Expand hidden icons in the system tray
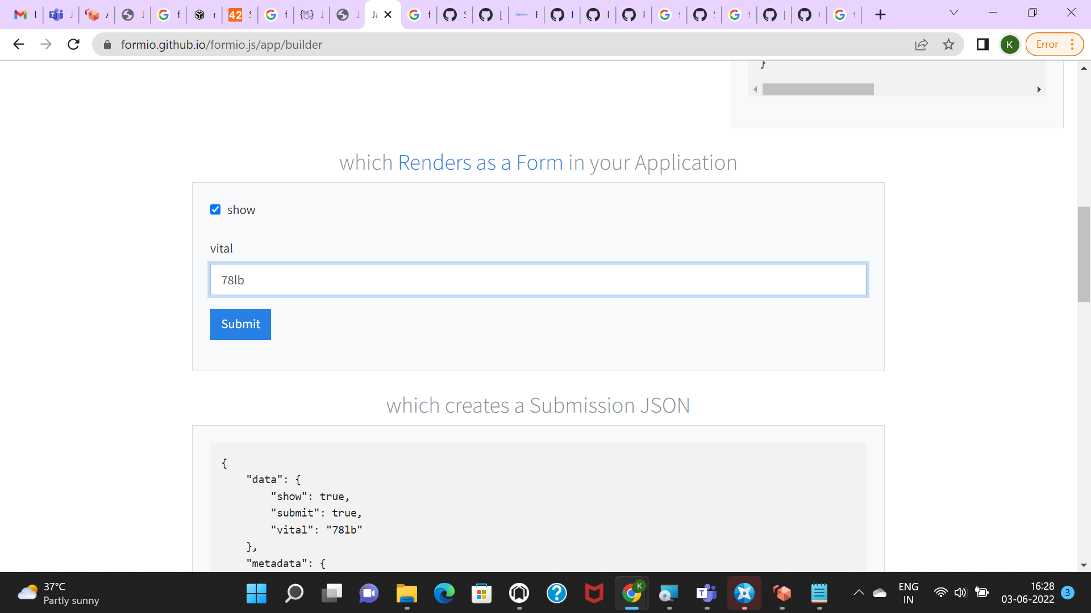The height and width of the screenshot is (613, 1091). [859, 594]
